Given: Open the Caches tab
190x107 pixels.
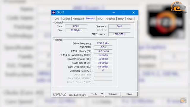Looking at the screenshot, I should coord(66,19).
